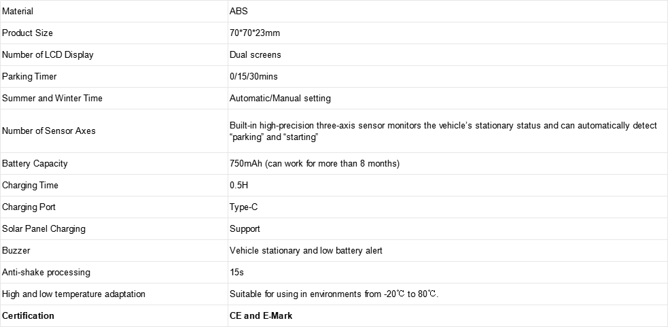The width and height of the screenshot is (668, 327).
Task: Click the Material row label
Action: tap(18, 12)
